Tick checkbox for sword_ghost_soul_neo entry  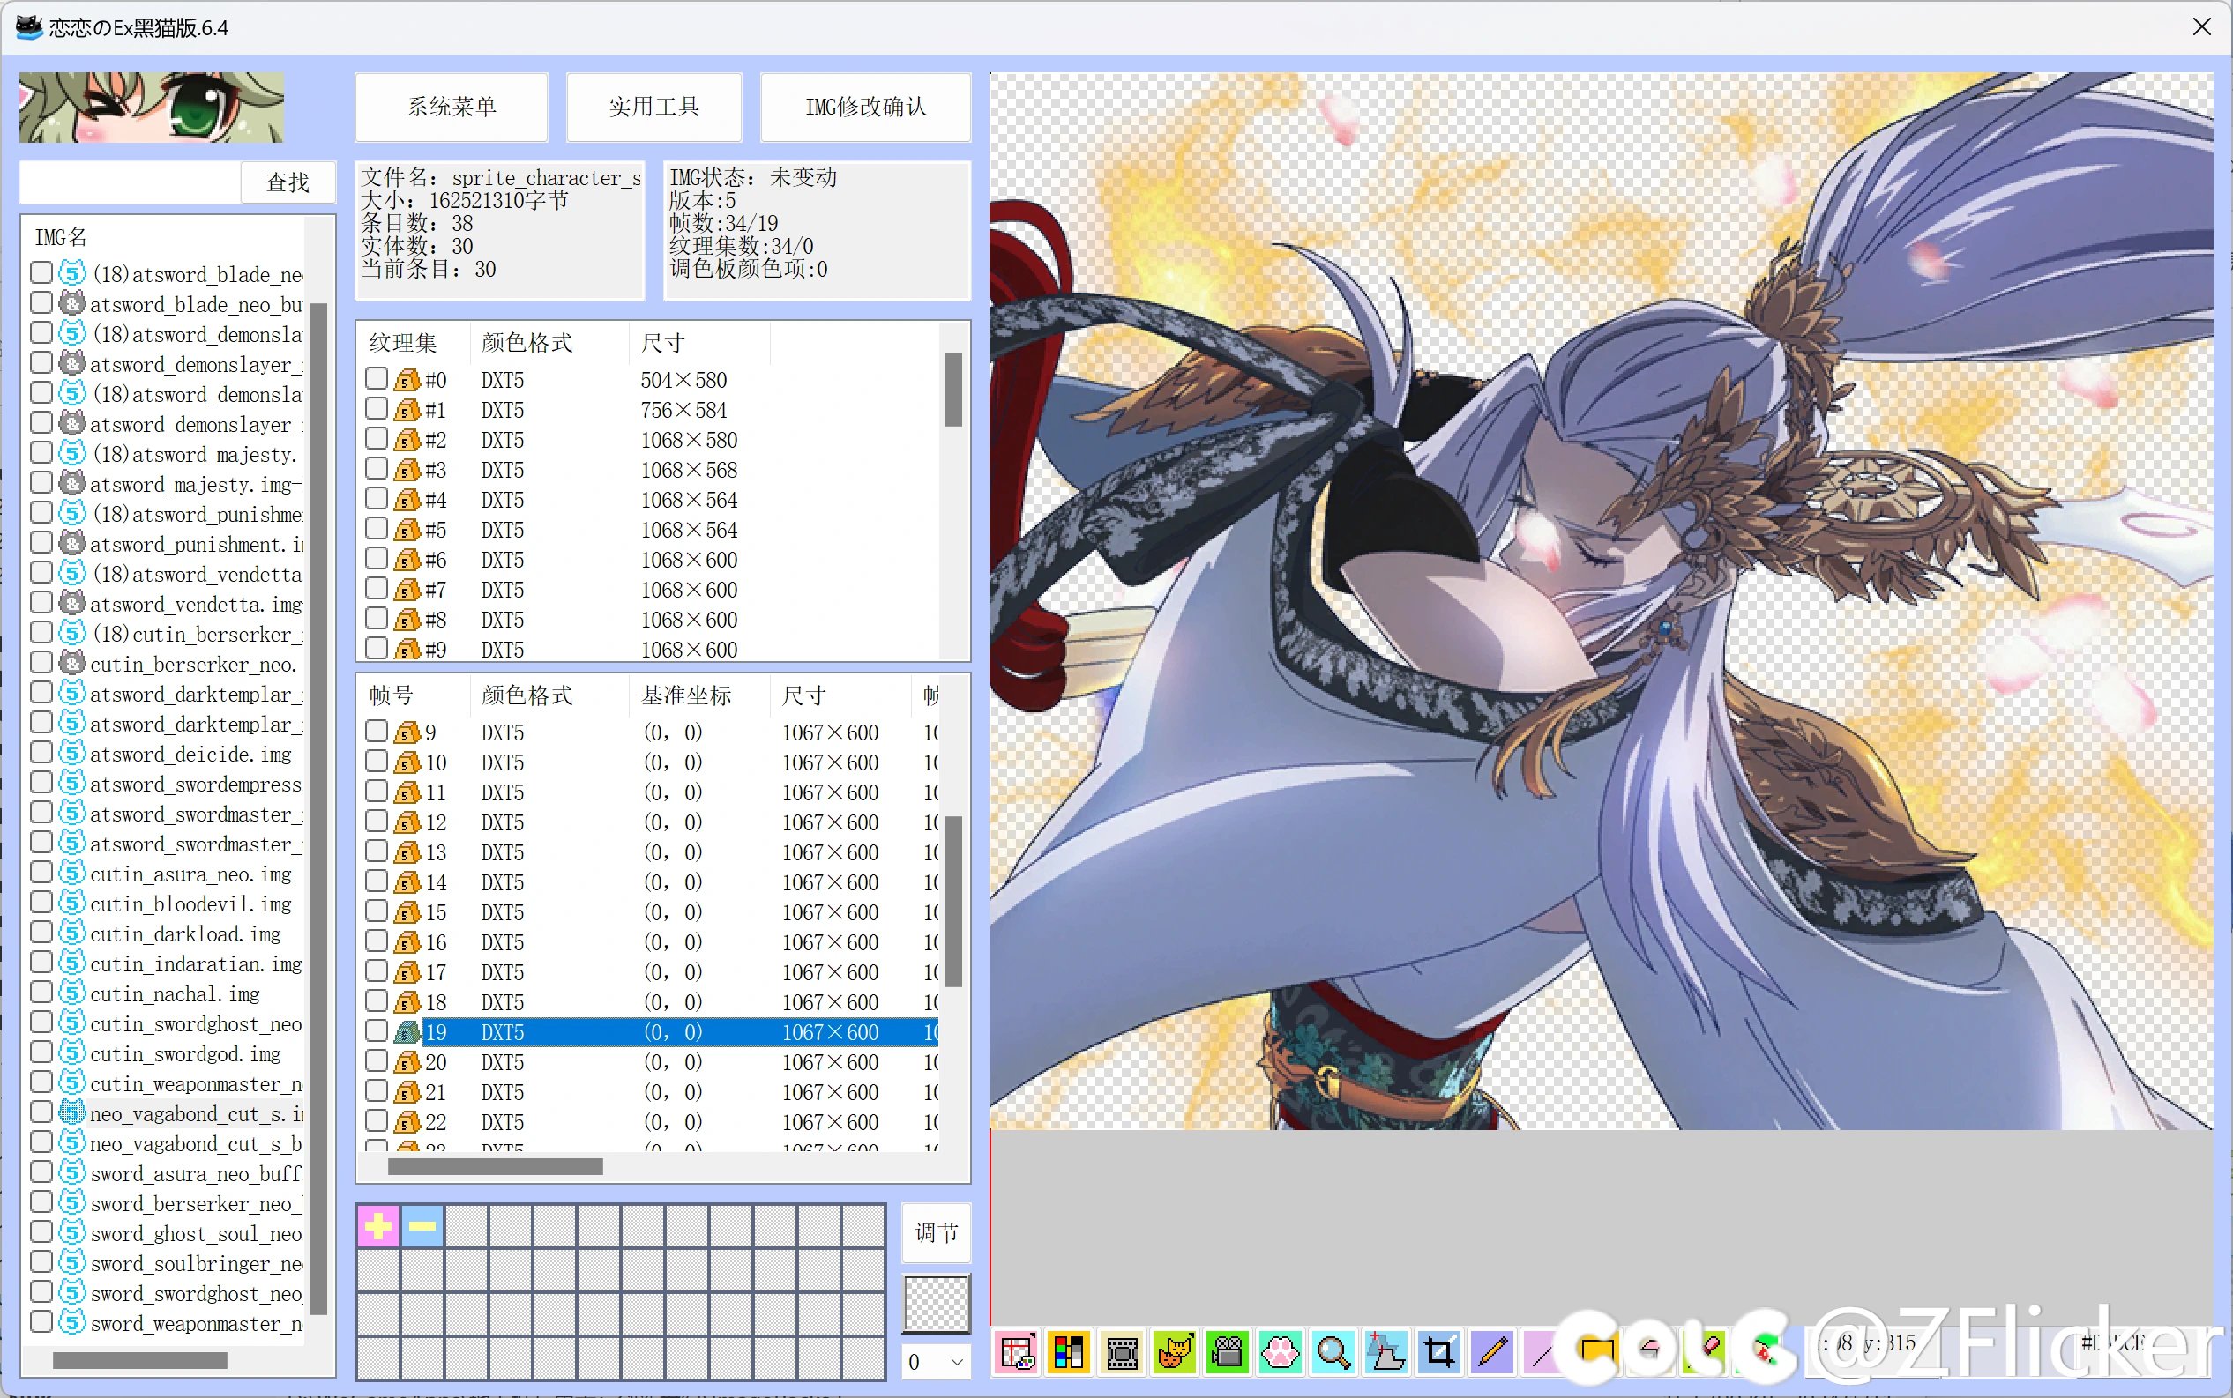[x=41, y=1232]
